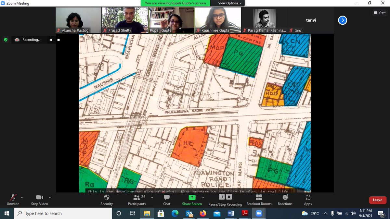Open the Mail app from taskbar
The height and width of the screenshot is (219, 390).
[217, 213]
